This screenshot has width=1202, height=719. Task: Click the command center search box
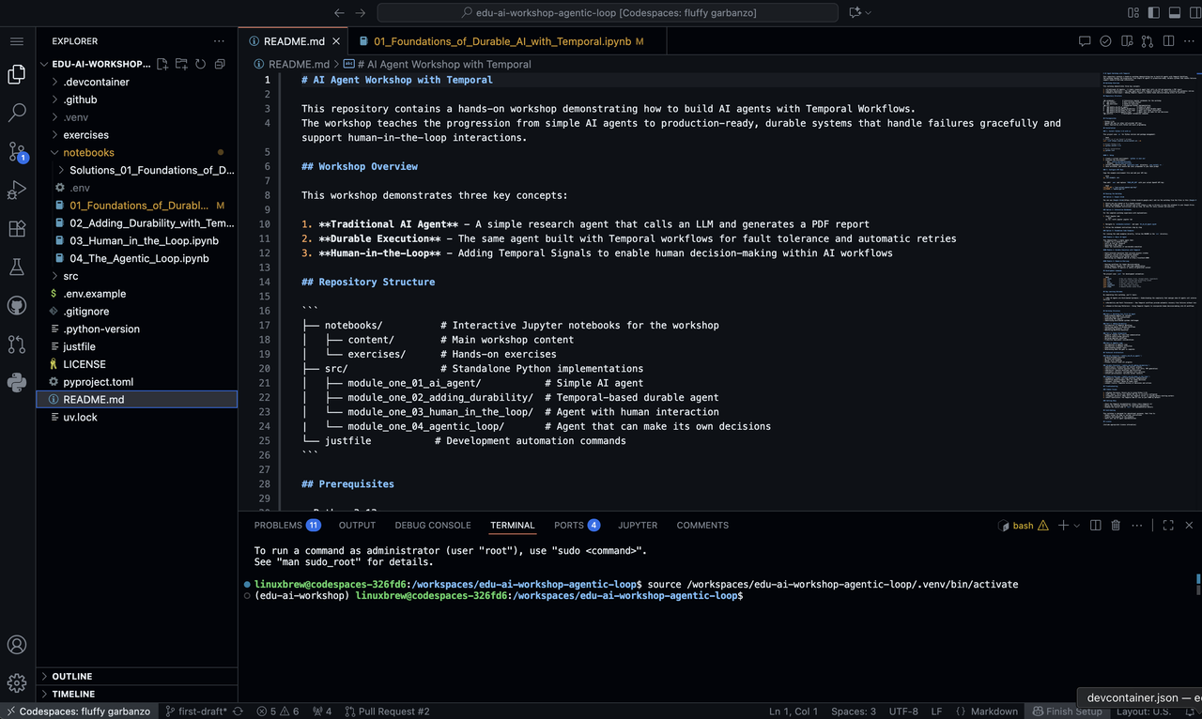(608, 12)
